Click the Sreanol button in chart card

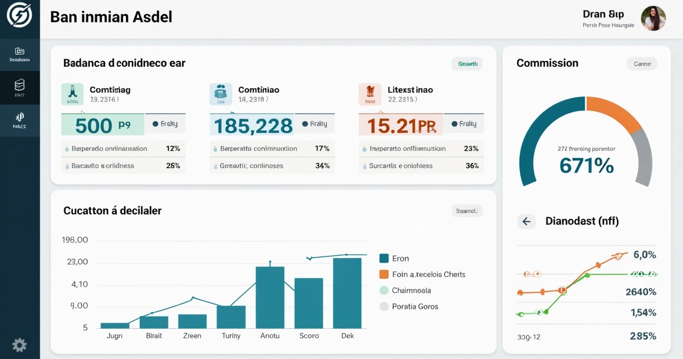pos(467,211)
